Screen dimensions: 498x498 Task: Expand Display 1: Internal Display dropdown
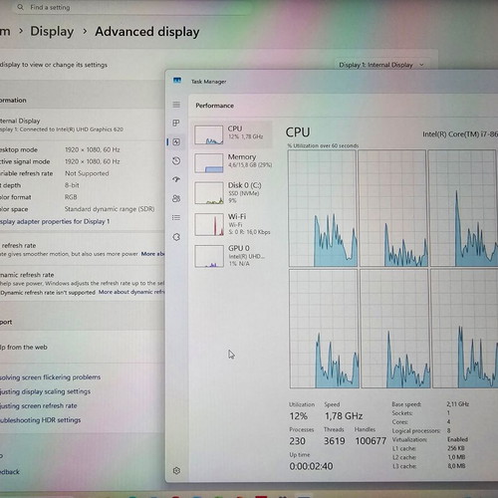pyautogui.click(x=381, y=65)
